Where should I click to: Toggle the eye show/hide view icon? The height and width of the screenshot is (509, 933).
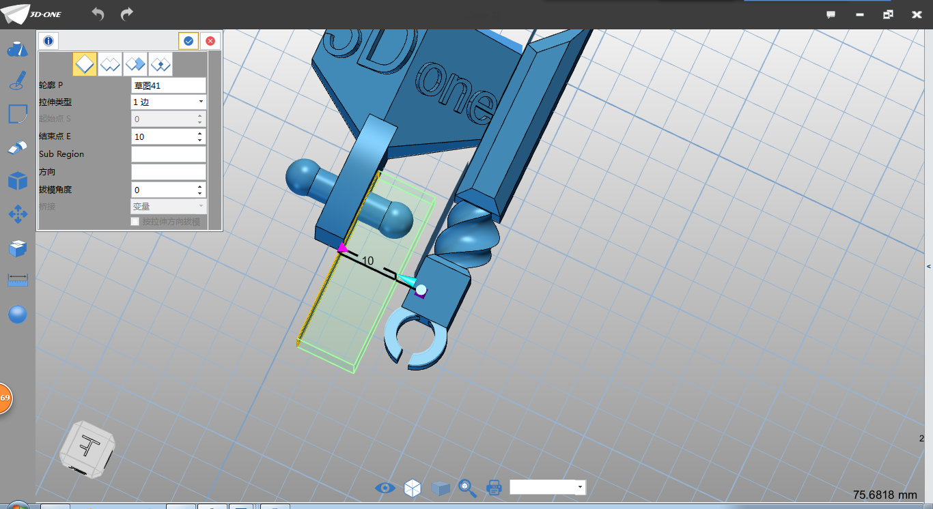click(x=385, y=487)
